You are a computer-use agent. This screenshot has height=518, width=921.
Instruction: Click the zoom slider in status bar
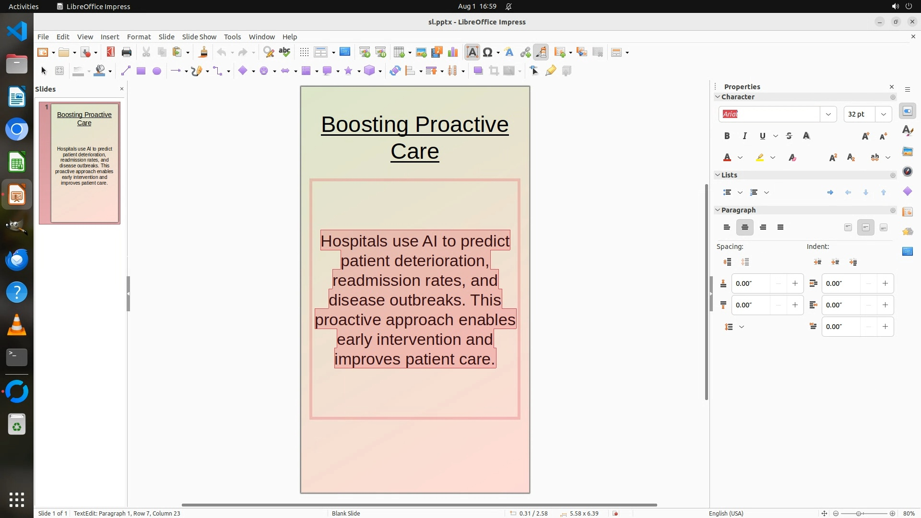pyautogui.click(x=859, y=513)
